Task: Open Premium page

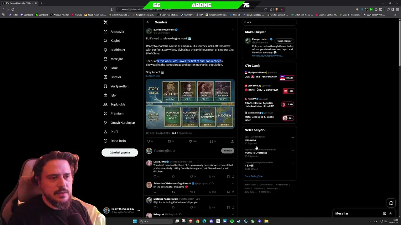Action: click(113, 113)
